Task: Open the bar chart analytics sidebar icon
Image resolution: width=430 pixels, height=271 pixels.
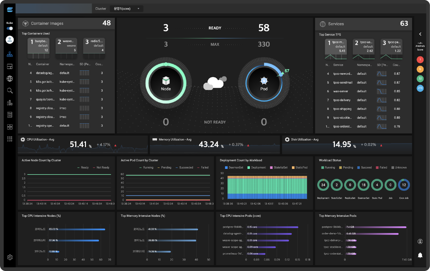Action: (10, 103)
